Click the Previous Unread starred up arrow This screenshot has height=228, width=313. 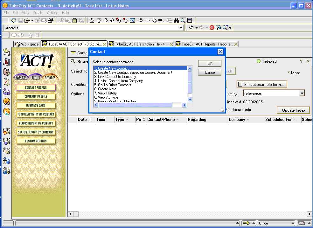click(126, 20)
